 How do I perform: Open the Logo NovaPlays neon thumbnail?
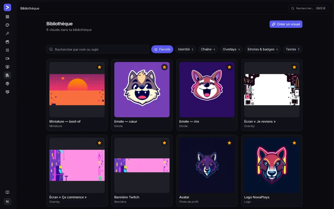tap(272, 166)
